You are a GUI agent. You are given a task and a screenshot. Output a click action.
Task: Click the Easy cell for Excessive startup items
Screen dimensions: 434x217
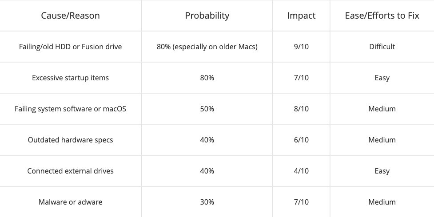(x=382, y=78)
